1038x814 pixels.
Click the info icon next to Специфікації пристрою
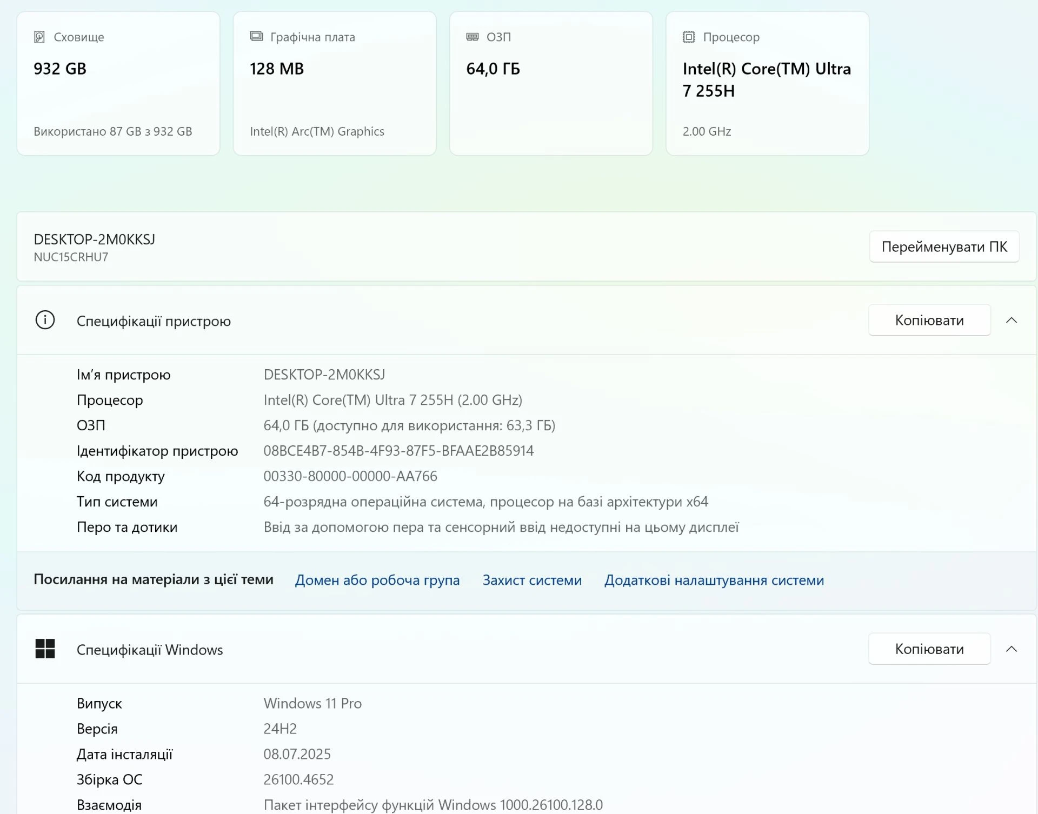point(45,320)
